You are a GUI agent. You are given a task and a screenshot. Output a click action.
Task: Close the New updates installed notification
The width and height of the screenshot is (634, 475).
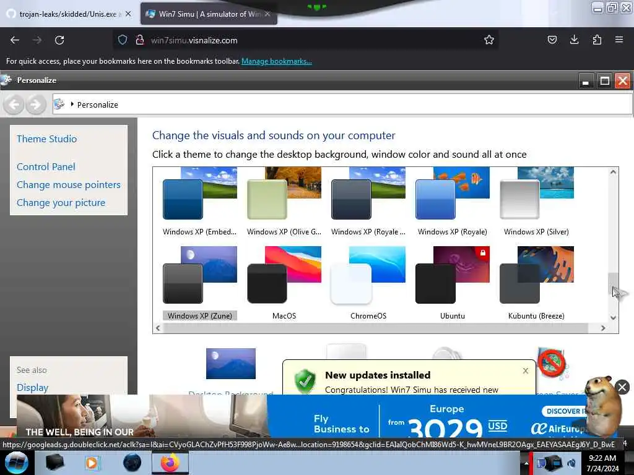pos(525,371)
